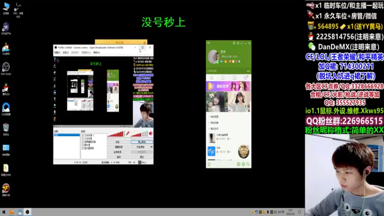Click the golden dragon badge in YY
Screen dimensions: 384x216
243,151
